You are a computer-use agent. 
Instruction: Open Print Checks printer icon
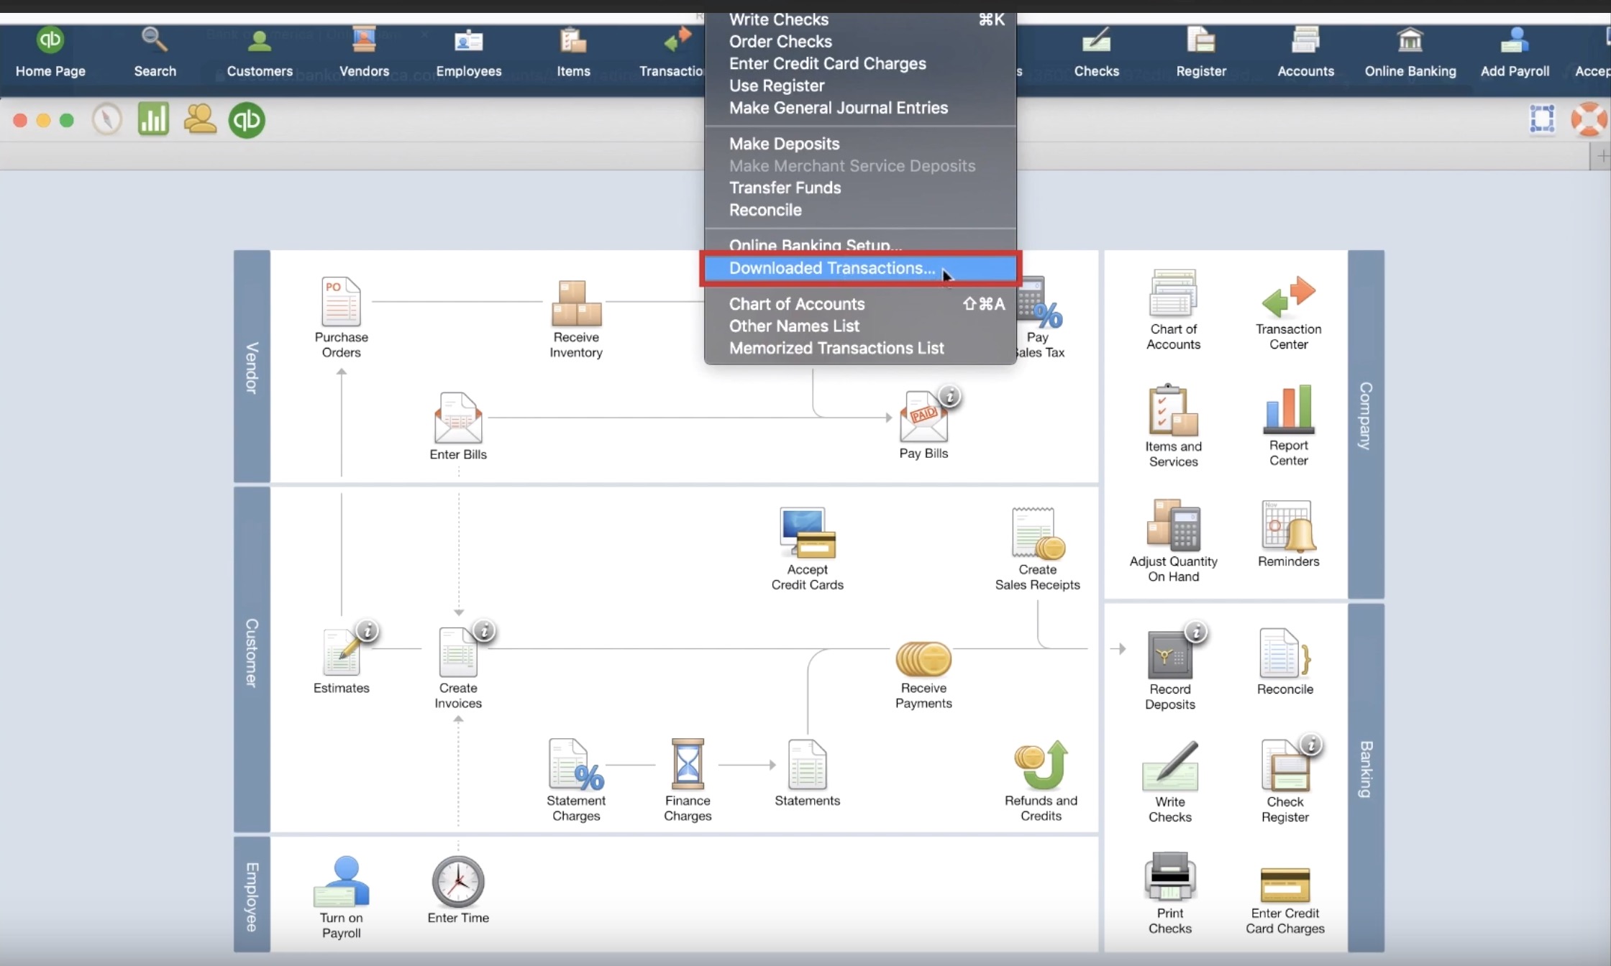click(1170, 877)
